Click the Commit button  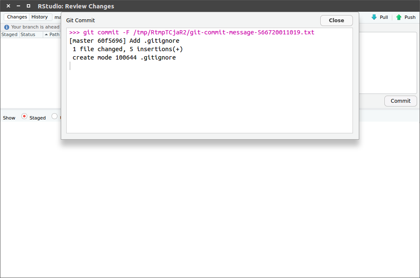400,101
